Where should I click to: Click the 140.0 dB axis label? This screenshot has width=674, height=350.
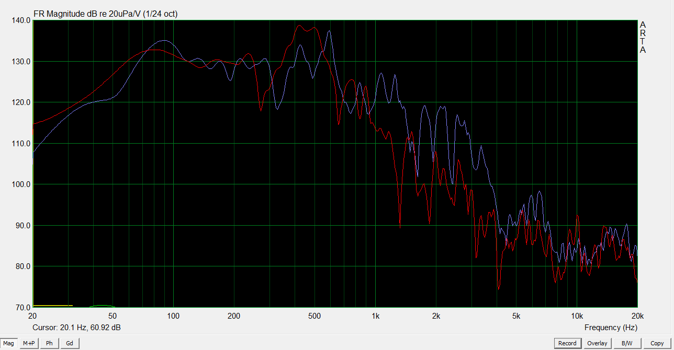20,20
